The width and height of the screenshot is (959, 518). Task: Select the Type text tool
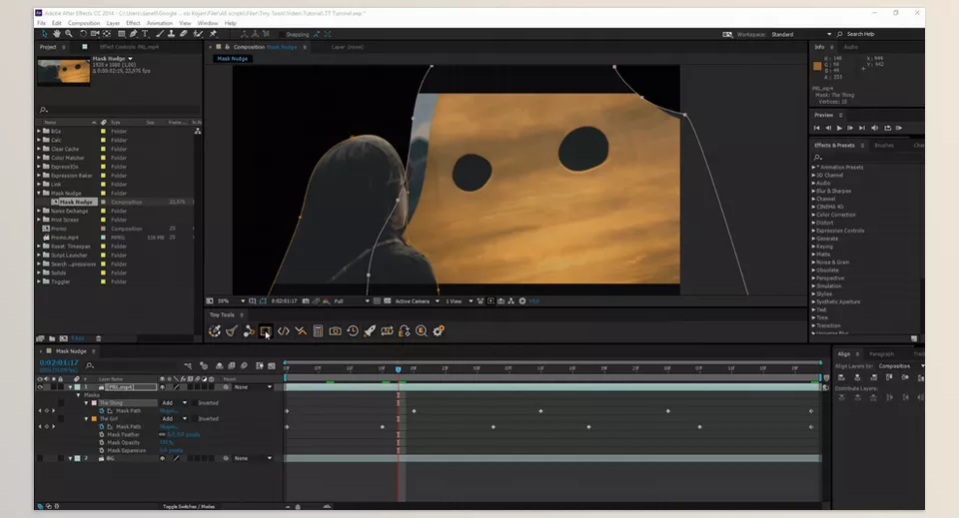click(145, 34)
